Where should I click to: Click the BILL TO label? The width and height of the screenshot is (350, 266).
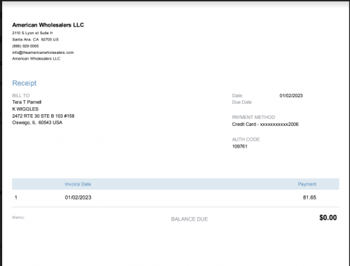[x=21, y=95]
